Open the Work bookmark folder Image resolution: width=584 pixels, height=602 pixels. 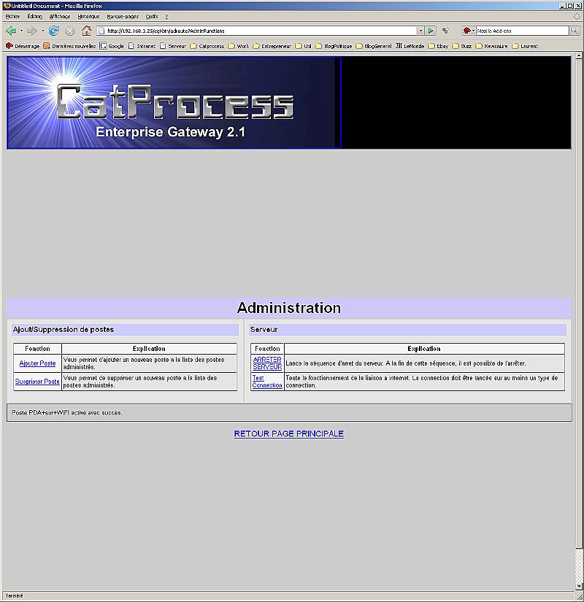tap(239, 46)
